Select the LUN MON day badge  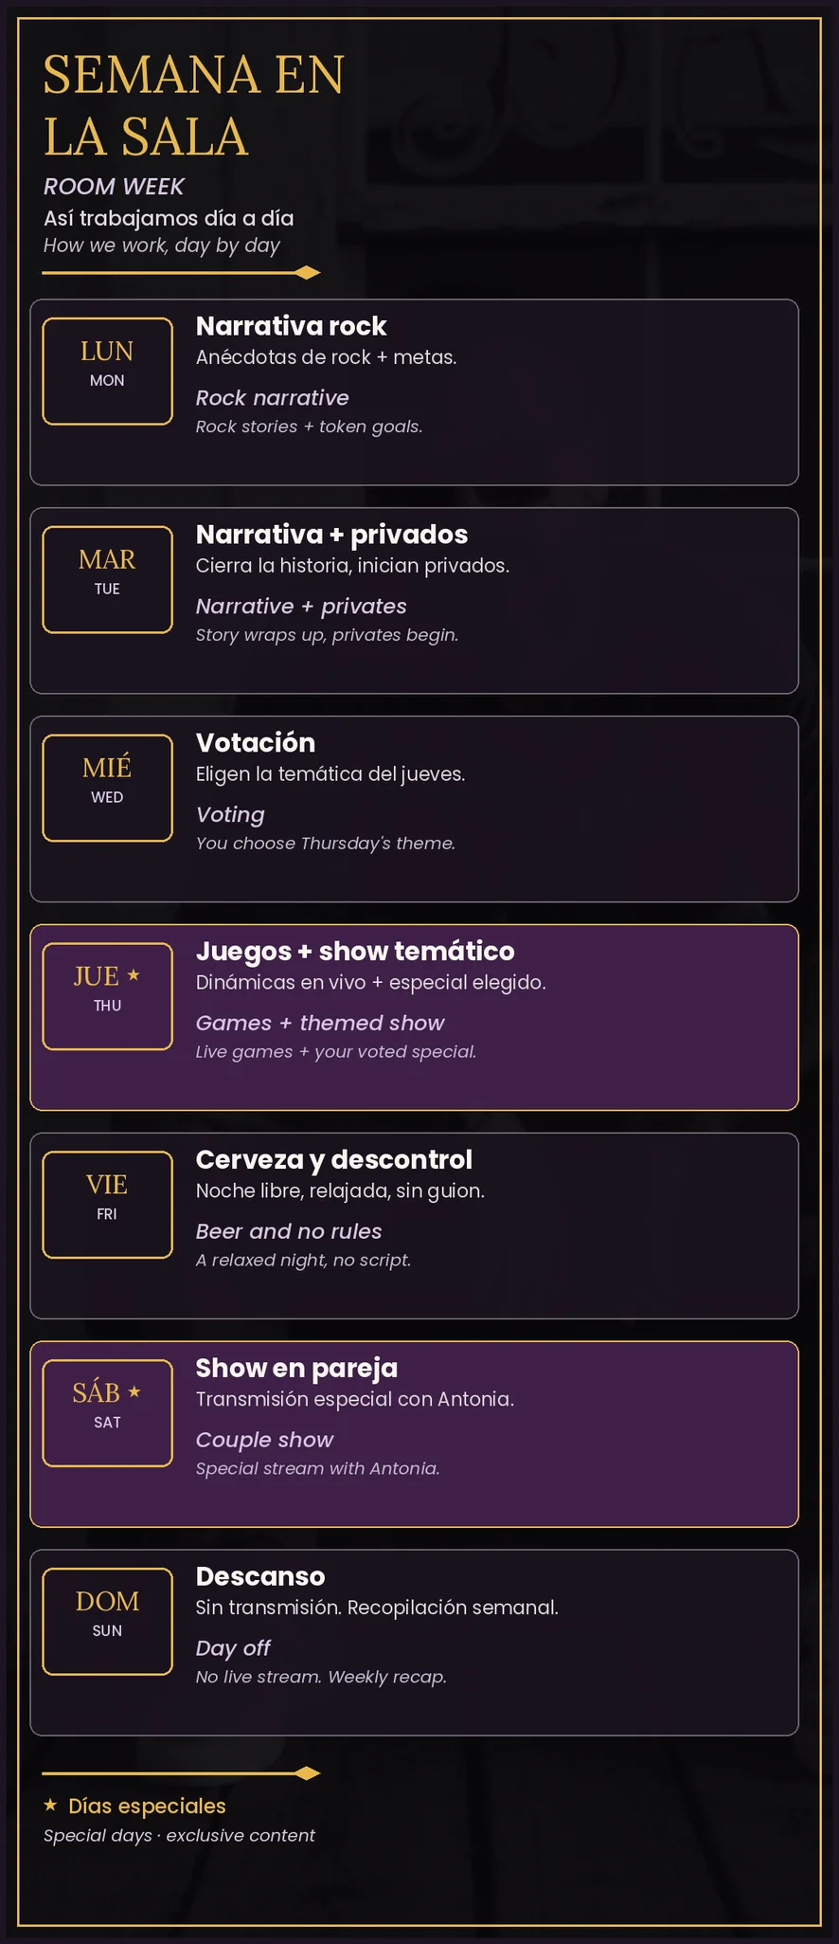click(107, 371)
